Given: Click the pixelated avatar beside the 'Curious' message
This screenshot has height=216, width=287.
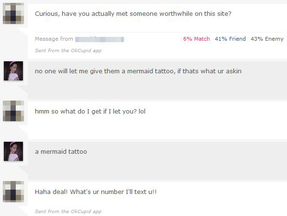Looking at the screenshot, I should [13, 13].
